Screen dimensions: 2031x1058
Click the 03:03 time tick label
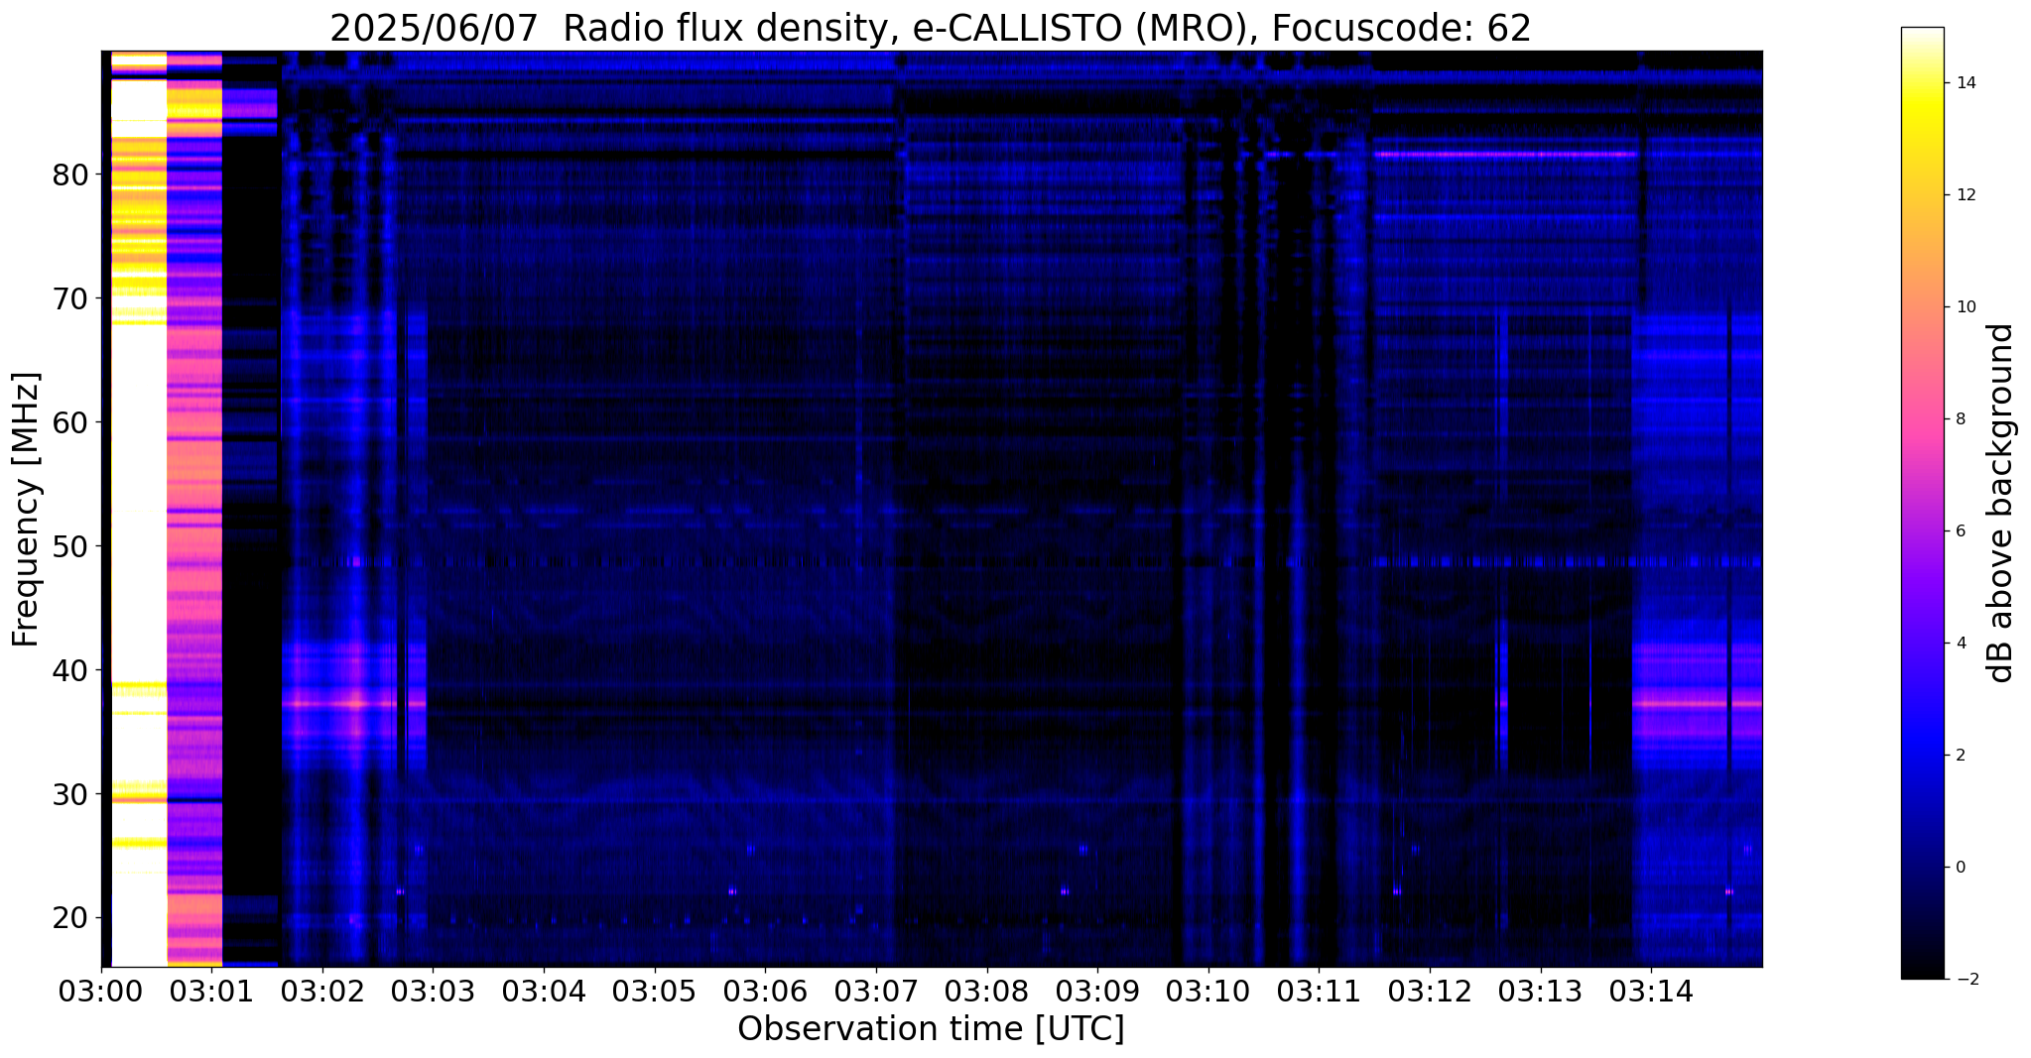(x=433, y=992)
